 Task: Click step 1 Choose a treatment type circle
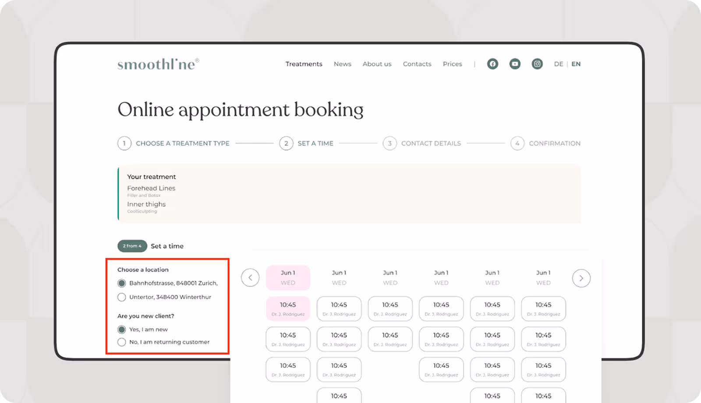[124, 143]
